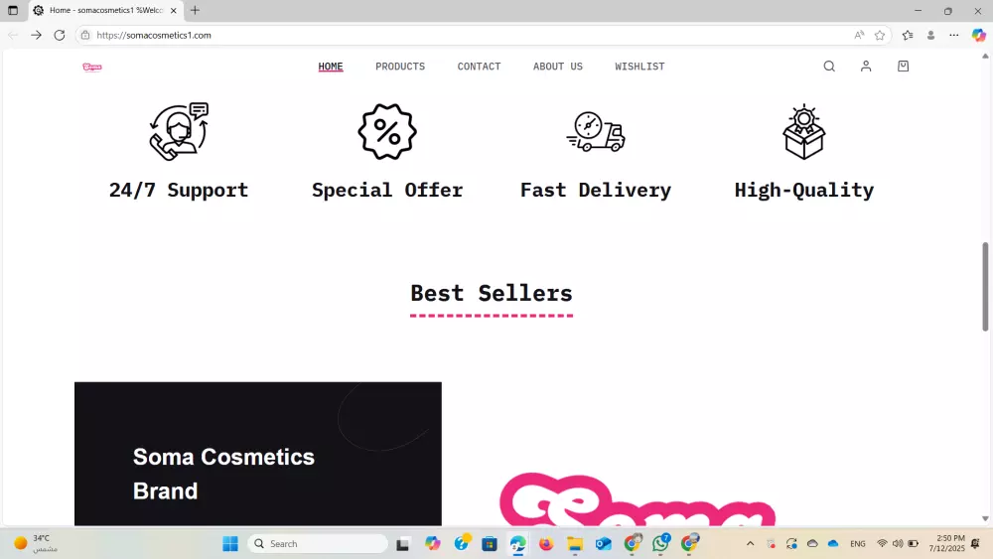Close the somacosmetics1 browser tab
The image size is (993, 559).
(174, 10)
